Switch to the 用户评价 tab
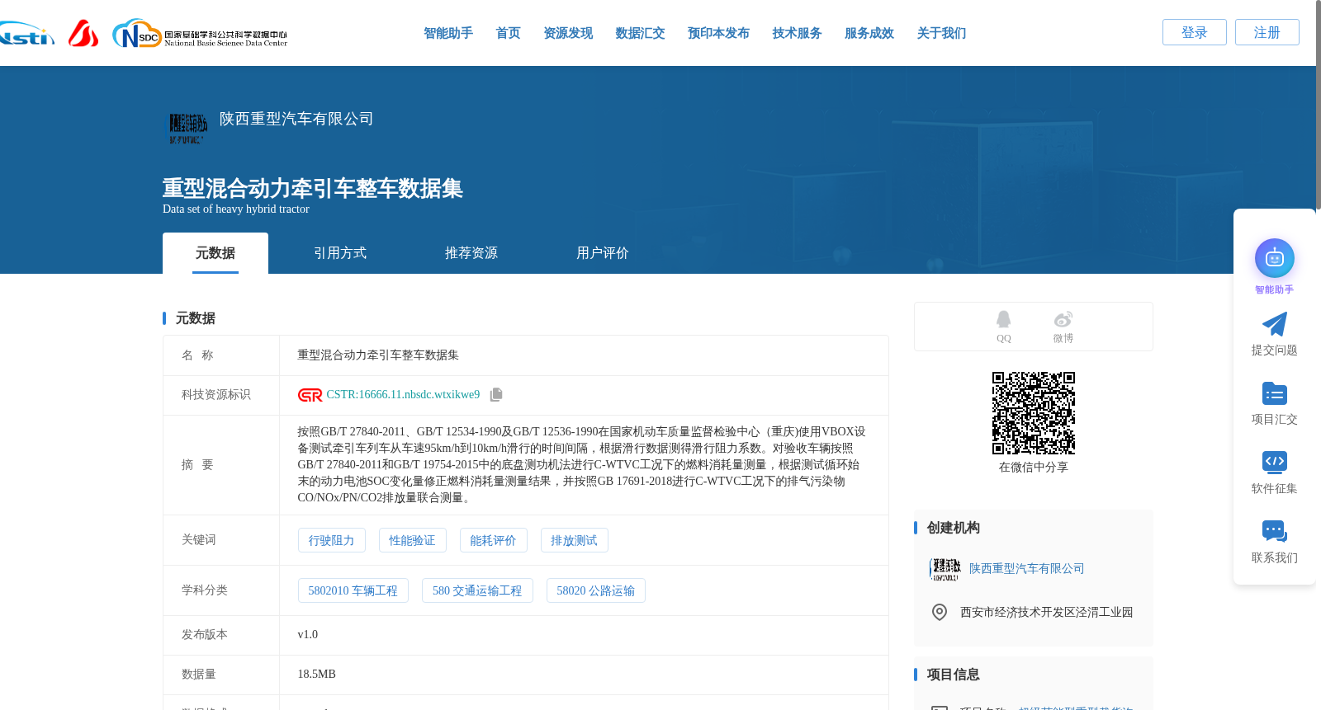Viewport: 1321px width, 710px height. (603, 253)
